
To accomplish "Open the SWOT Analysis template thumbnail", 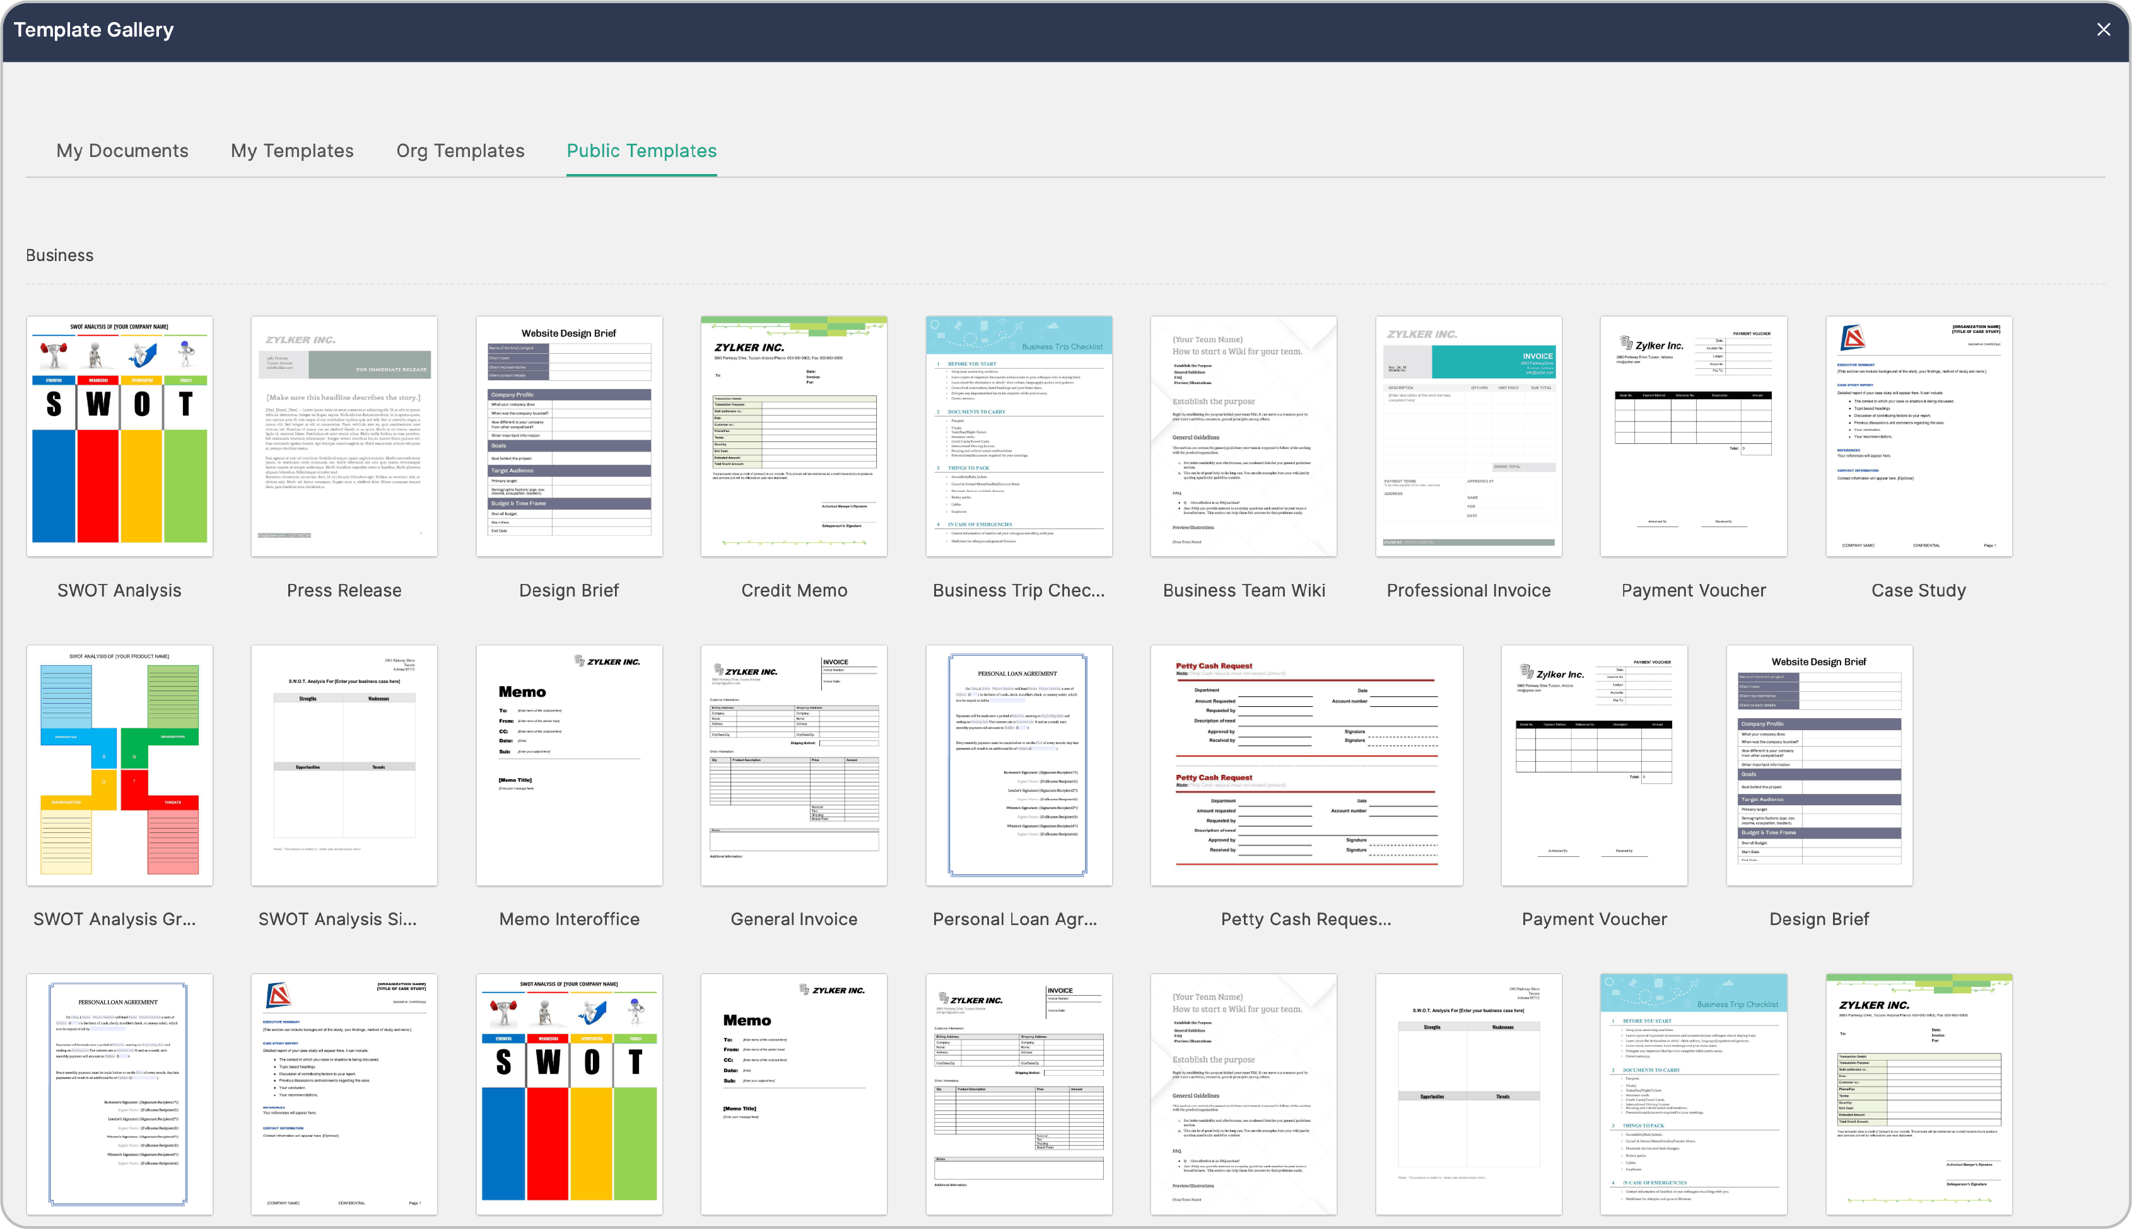I will coord(120,436).
